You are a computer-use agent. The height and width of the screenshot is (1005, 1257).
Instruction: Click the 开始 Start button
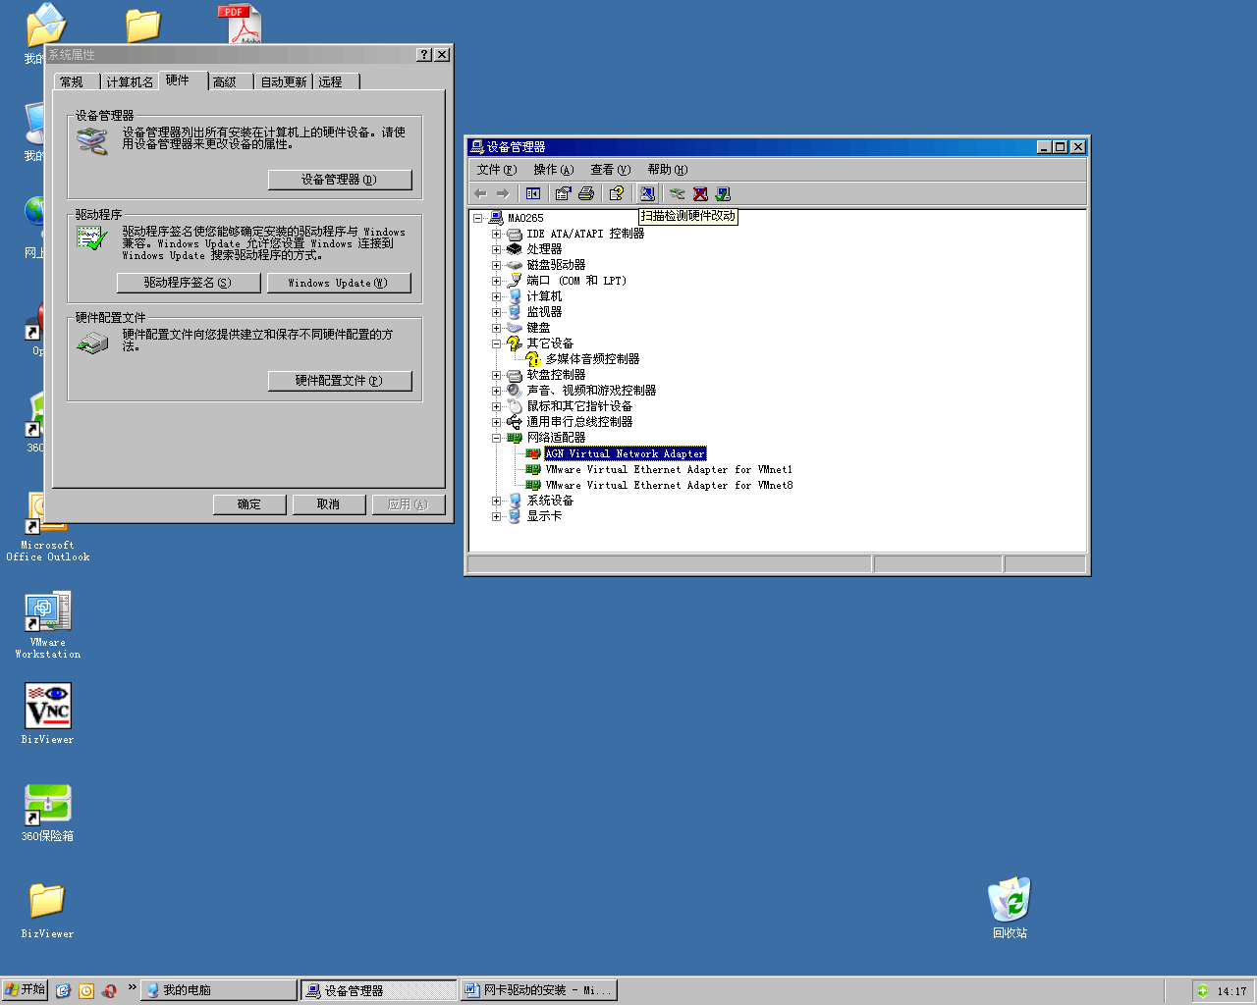[25, 990]
